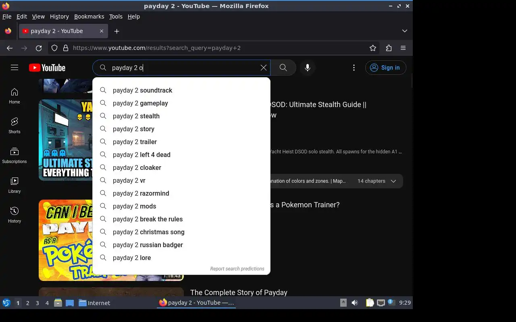This screenshot has height=322, width=516.
Task: Open History in sidebar
Action: pyautogui.click(x=15, y=215)
